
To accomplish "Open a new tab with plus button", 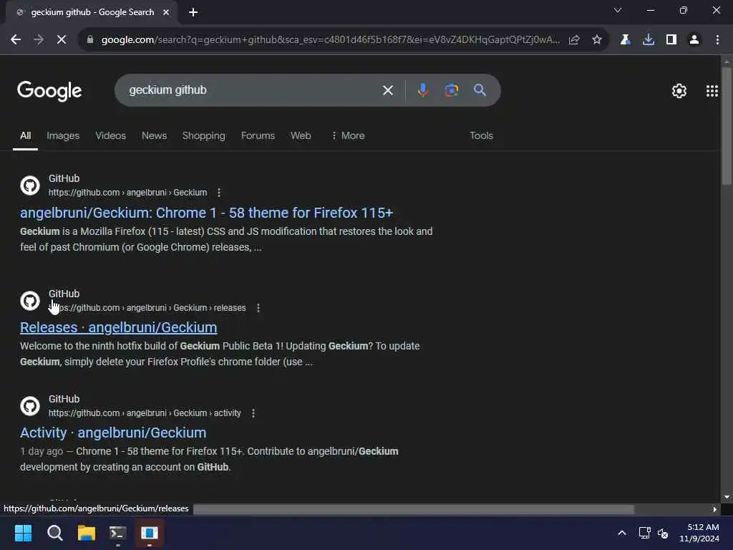I will tap(193, 12).
